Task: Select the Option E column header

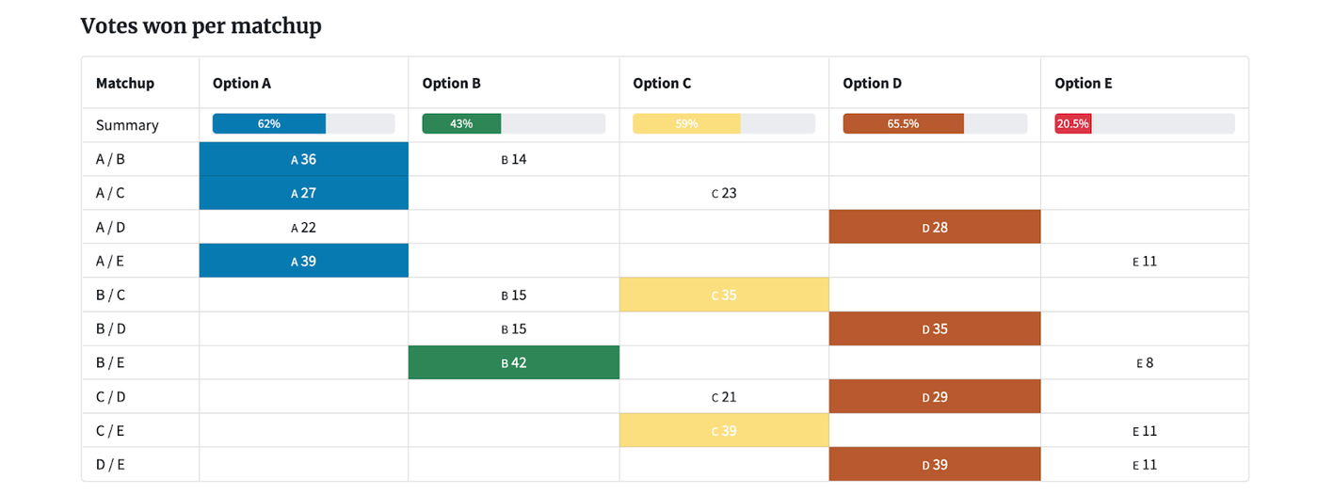Action: coord(1084,83)
